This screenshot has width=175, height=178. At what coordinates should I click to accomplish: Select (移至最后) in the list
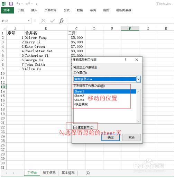point(81,104)
